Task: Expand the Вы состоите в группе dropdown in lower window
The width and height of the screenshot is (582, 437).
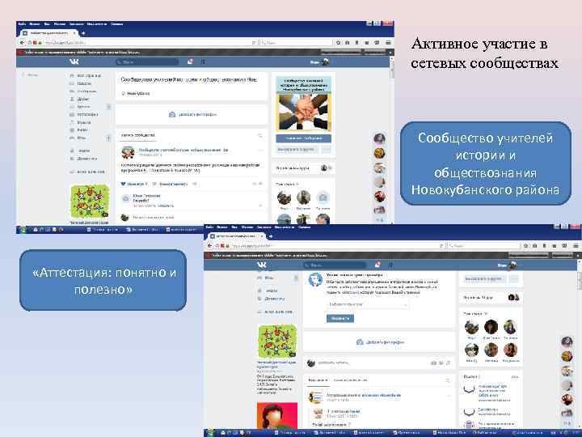Action: [x=486, y=278]
